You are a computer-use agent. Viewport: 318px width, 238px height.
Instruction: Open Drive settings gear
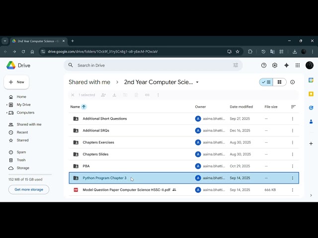(x=275, y=65)
